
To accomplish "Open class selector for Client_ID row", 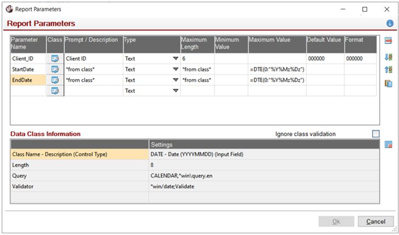I will 55,58.
